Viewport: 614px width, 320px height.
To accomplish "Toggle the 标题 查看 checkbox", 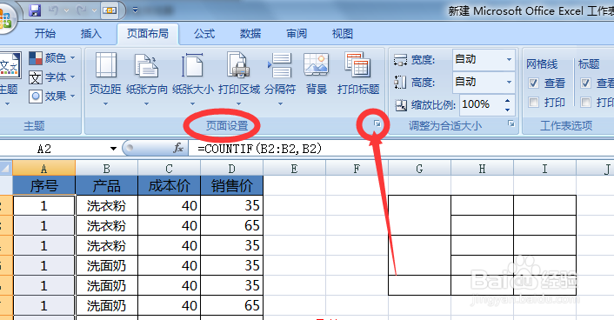I will tap(585, 83).
